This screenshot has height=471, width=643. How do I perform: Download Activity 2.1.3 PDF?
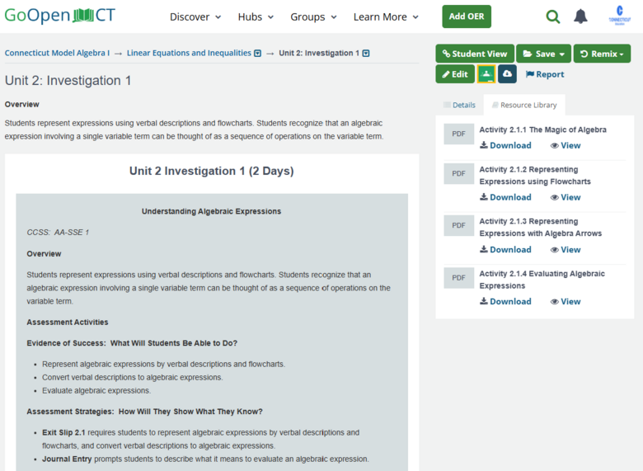click(x=505, y=250)
